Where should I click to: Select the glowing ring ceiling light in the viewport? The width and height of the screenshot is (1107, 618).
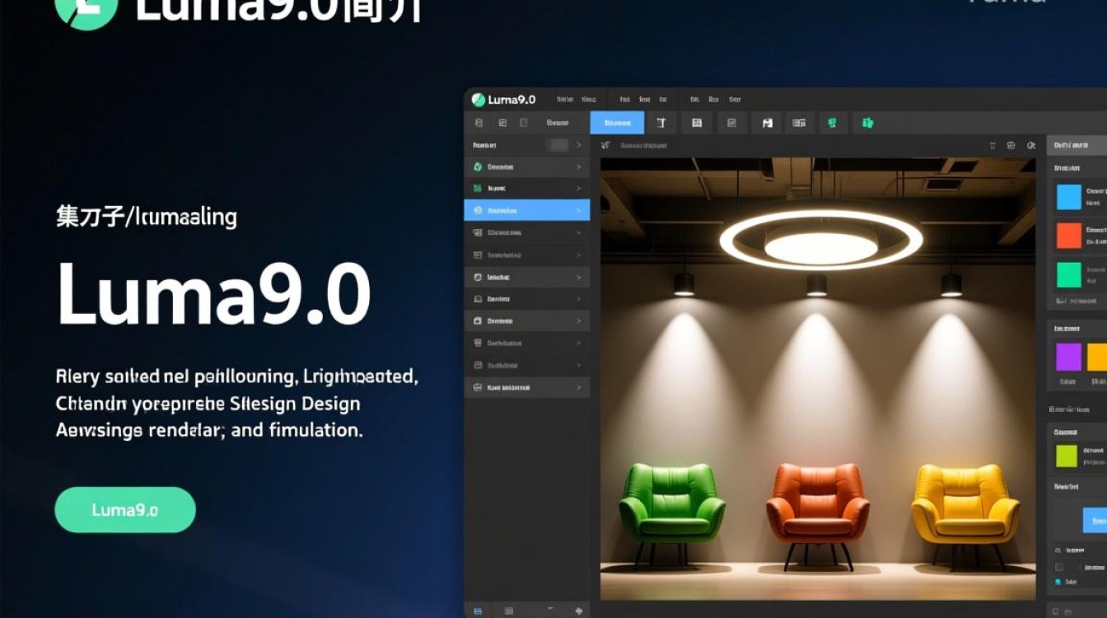(x=821, y=240)
